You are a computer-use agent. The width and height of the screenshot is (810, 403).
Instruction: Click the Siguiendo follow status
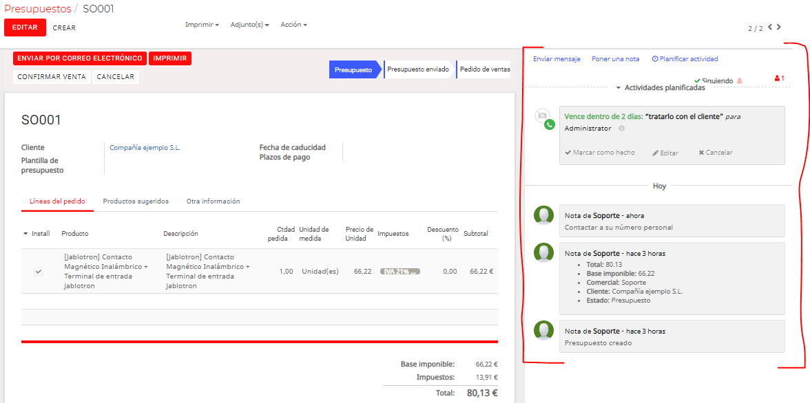pyautogui.click(x=714, y=81)
